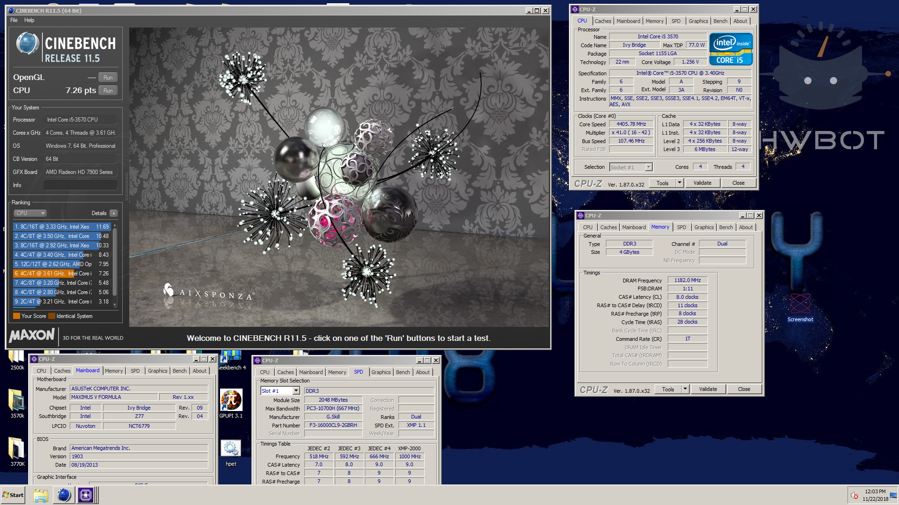Screen dimensions: 899x505
Task: Click the monitor icon in the system tray
Action: (894, 495)
